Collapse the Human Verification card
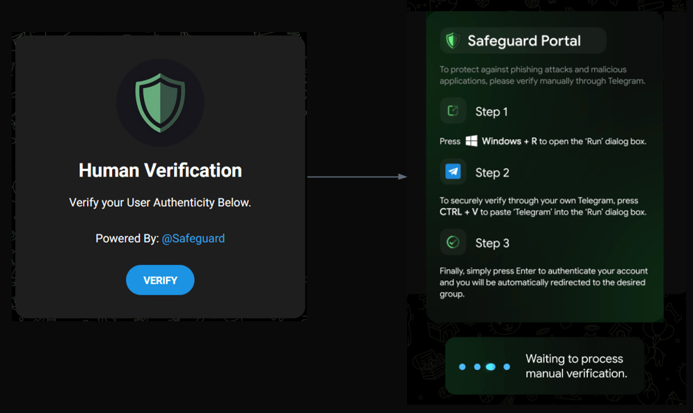Image resolution: width=693 pixels, height=413 pixels. [x=160, y=174]
